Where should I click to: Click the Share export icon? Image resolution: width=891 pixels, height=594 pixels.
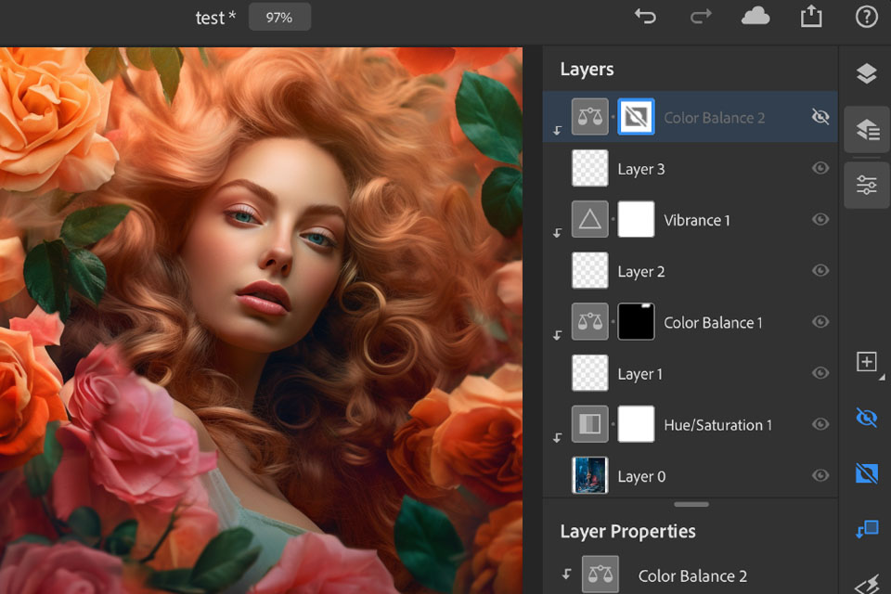pyautogui.click(x=811, y=17)
